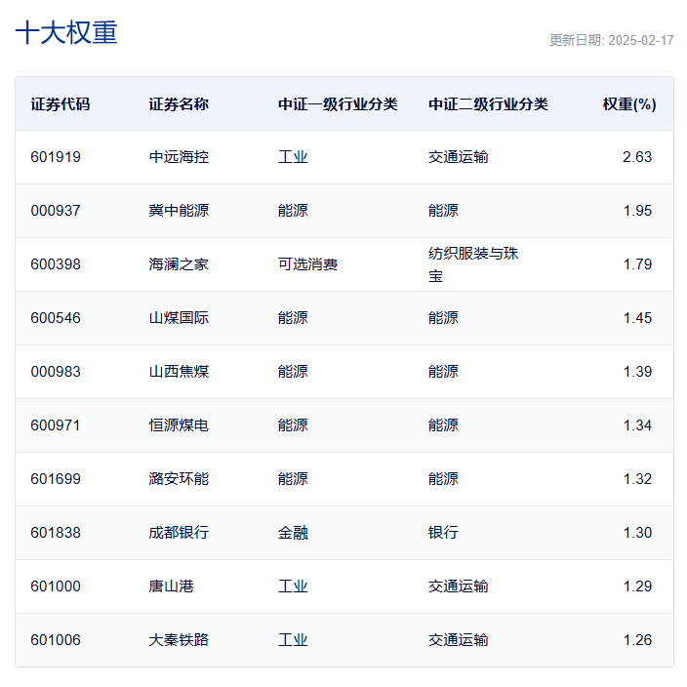The image size is (687, 687).
Task: Click the 银行 sub-industry cell
Action: click(443, 533)
